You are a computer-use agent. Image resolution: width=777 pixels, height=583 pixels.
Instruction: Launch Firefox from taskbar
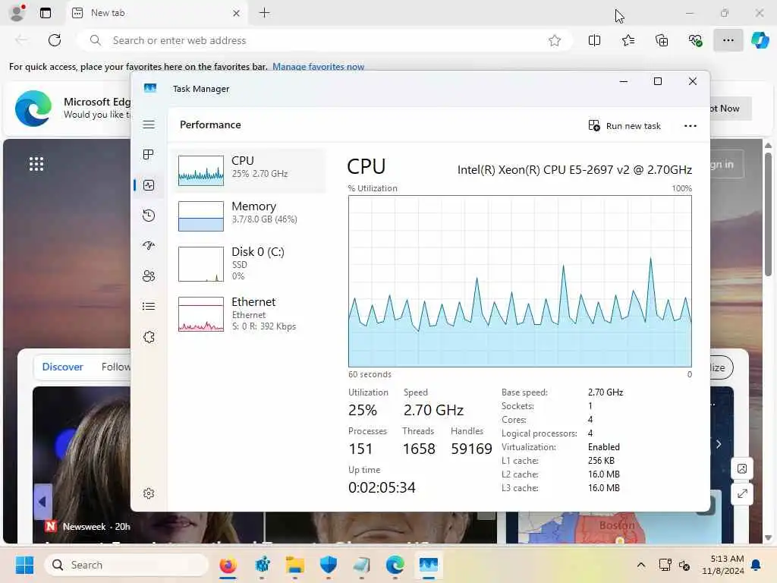point(228,565)
